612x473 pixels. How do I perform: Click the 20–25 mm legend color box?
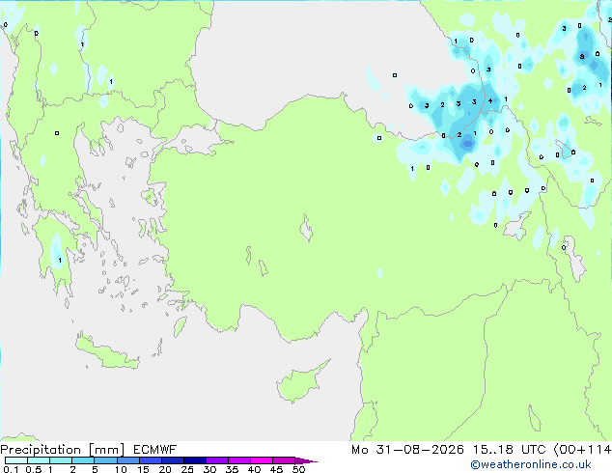(173, 460)
